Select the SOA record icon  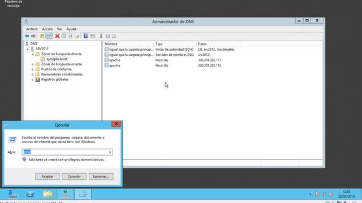coord(106,49)
